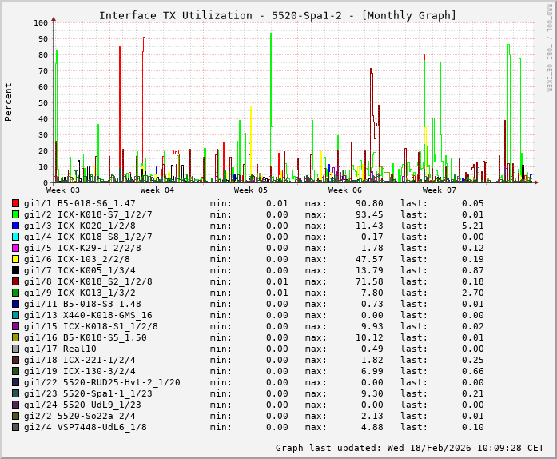Image resolution: width=557 pixels, height=459 pixels.
Task: Click the cyan gi1/4 legend swatch
Action: click(x=15, y=237)
